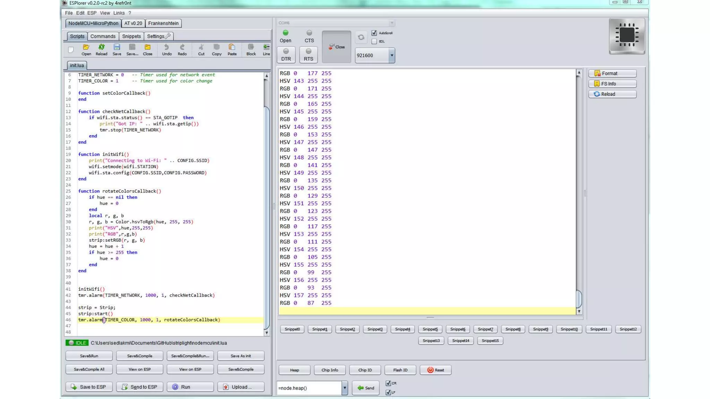Click the right panel Reload button

click(x=612, y=94)
